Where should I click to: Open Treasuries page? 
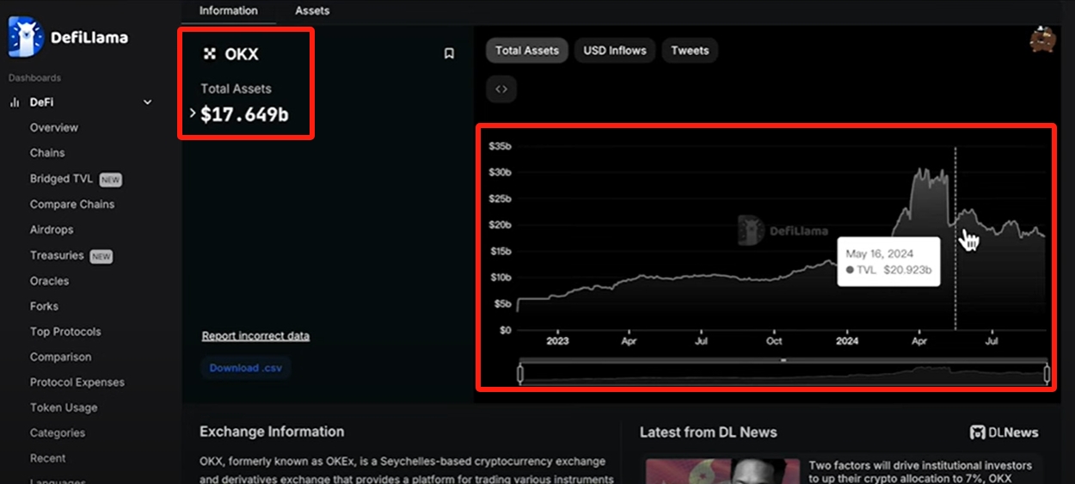57,255
